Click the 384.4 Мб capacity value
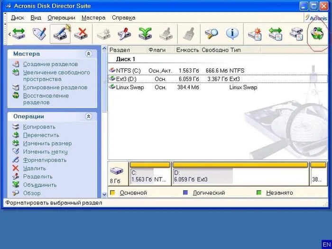The height and width of the screenshot is (249, 332). (188, 87)
